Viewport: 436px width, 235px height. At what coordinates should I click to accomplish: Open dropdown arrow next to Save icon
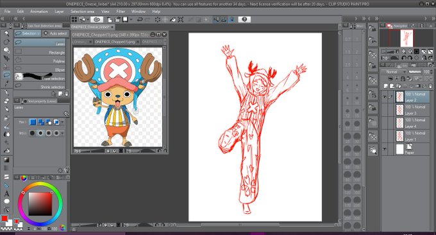pos(131,19)
